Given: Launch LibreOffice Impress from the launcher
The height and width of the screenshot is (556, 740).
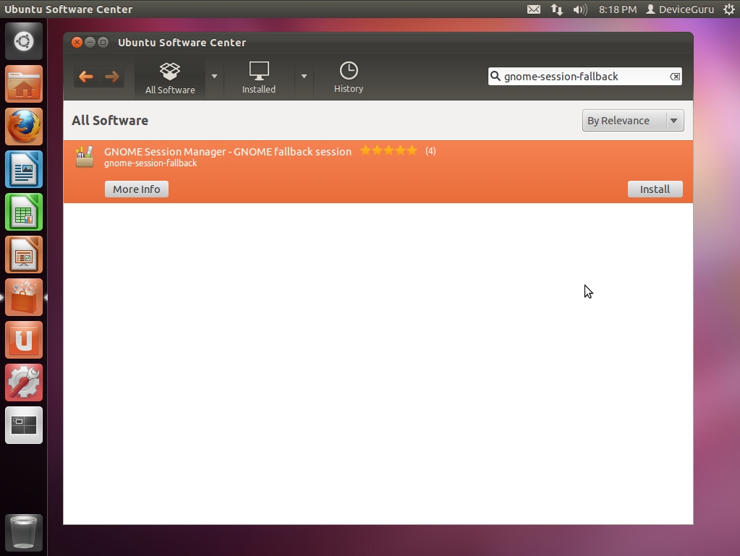Looking at the screenshot, I should (x=24, y=255).
